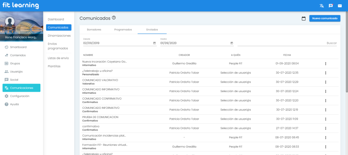Open the chat messages icon in header
The width and height of the screenshot is (348, 155).
[331, 6]
